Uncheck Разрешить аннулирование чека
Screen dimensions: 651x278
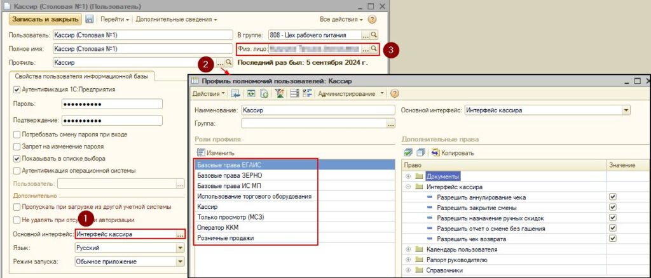[613, 197]
